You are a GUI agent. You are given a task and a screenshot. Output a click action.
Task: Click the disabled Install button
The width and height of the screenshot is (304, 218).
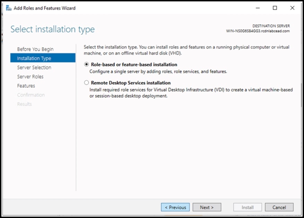tap(247, 207)
